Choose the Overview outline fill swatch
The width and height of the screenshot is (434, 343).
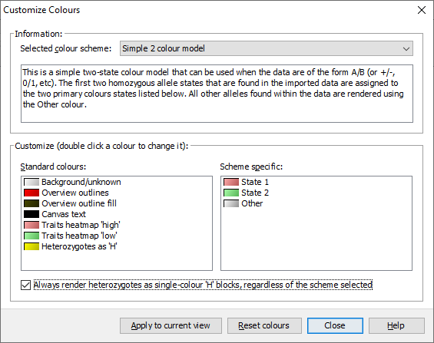pos(31,203)
